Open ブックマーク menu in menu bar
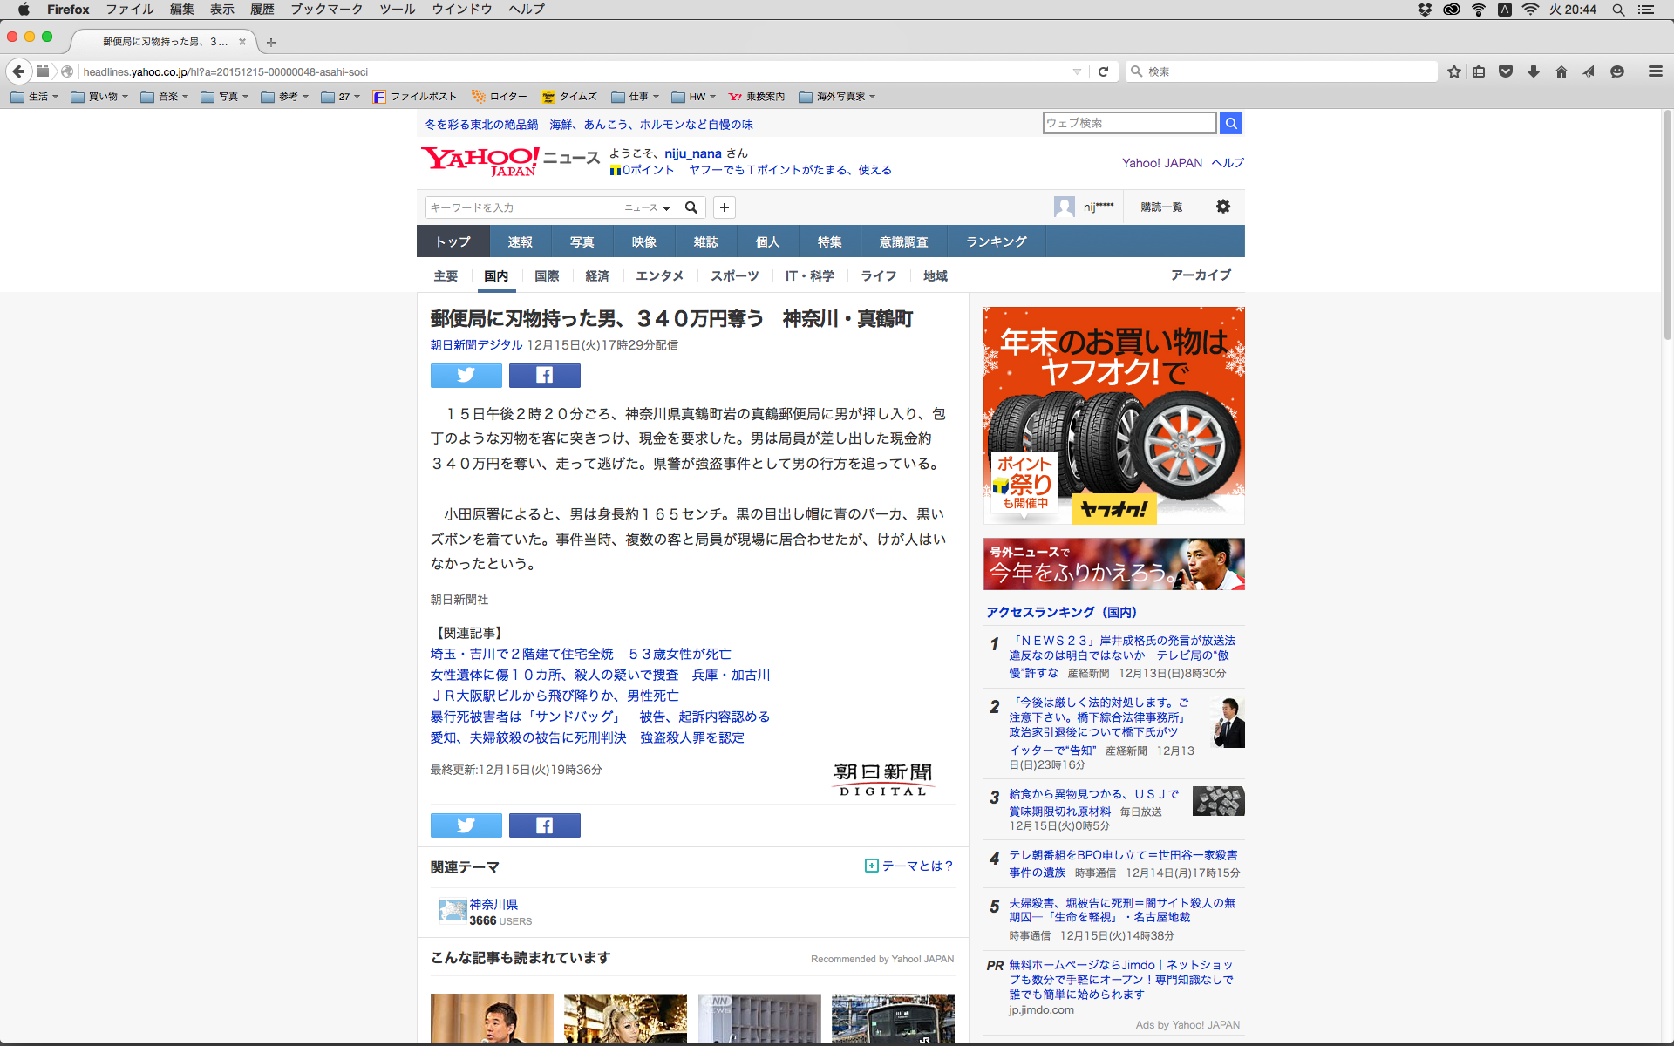This screenshot has width=1674, height=1046. point(326,10)
